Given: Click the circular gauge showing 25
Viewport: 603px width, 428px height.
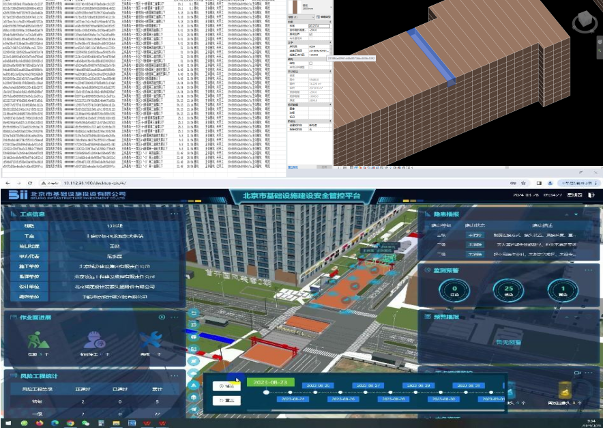Looking at the screenshot, I should tap(508, 290).
